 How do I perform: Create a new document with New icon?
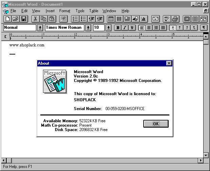coord(7,19)
